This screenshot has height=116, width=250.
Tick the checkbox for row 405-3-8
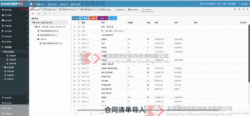click(79, 68)
